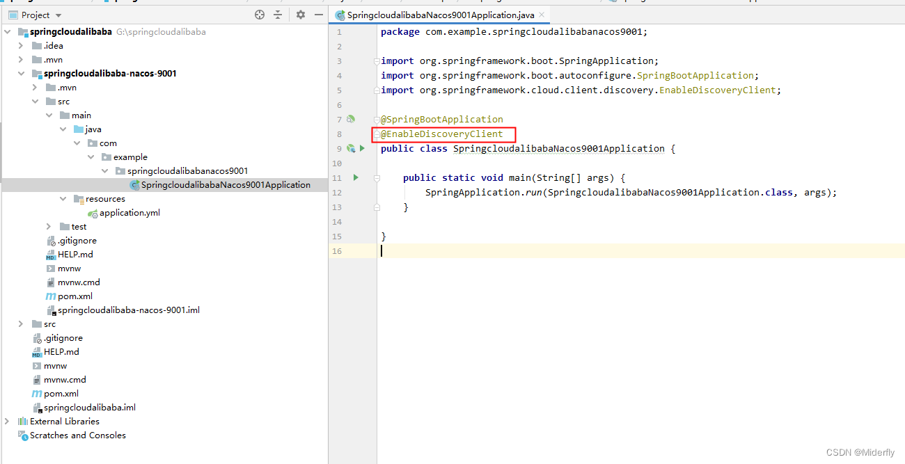The image size is (905, 464).
Task: Click the Maven icon of root pom.xml
Action: (x=37, y=394)
